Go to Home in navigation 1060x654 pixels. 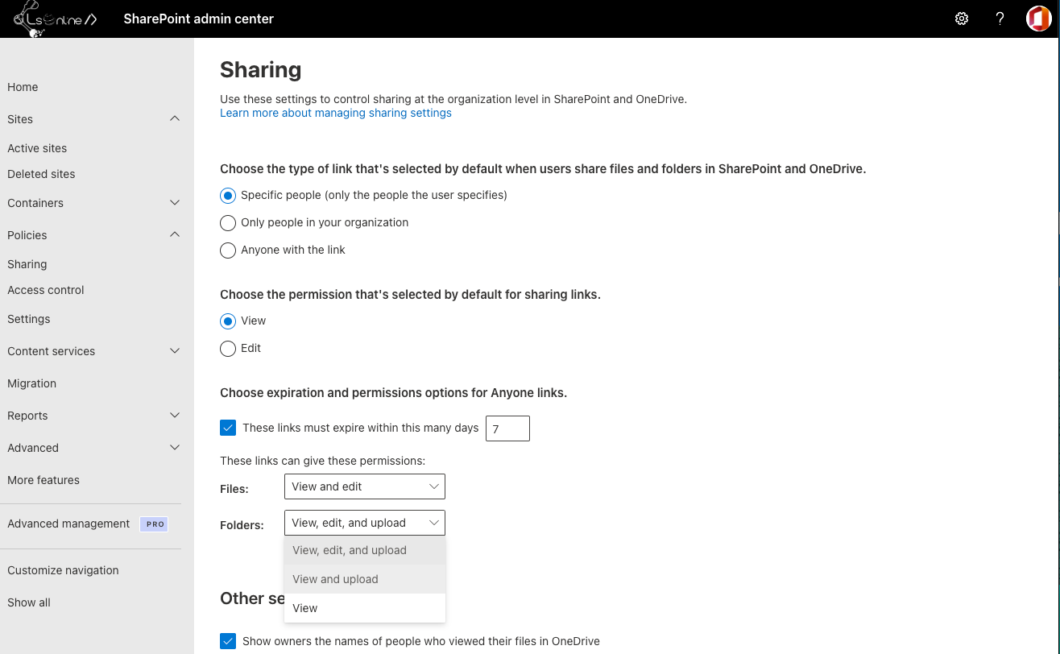coord(23,87)
